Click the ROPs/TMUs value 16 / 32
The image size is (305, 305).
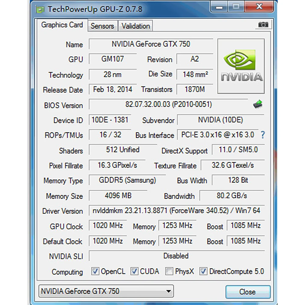tap(110, 135)
